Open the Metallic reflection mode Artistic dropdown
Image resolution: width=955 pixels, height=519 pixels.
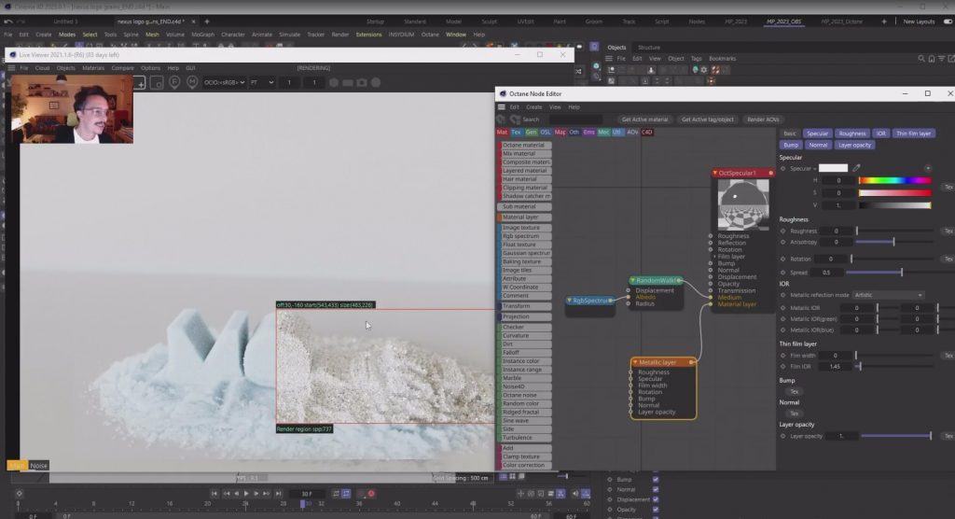tap(888, 295)
